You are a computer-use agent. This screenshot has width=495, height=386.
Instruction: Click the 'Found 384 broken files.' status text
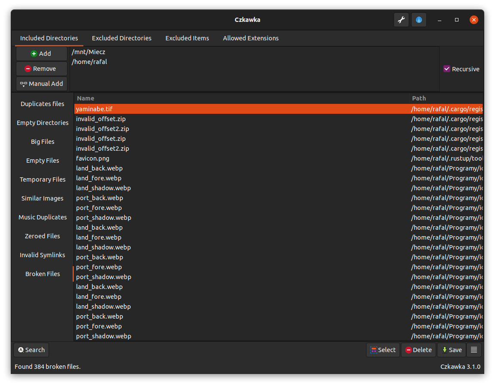pyautogui.click(x=48, y=366)
